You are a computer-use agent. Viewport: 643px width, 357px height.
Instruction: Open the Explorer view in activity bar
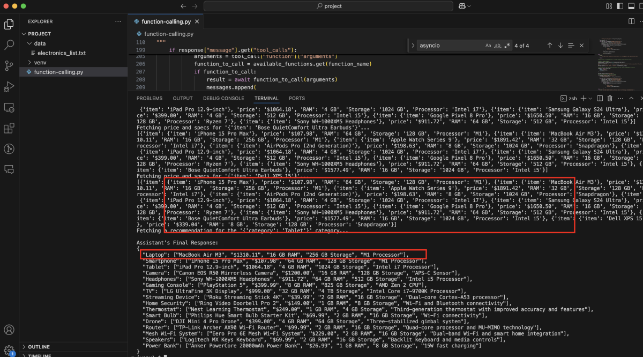9,24
